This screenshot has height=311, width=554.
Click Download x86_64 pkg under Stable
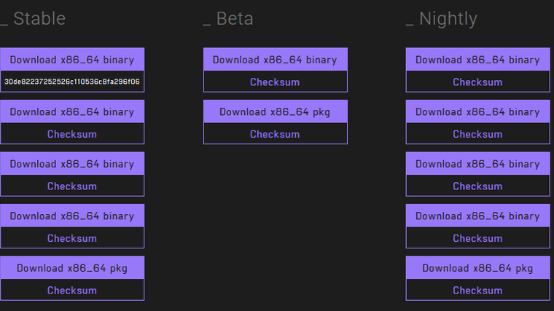(72, 268)
